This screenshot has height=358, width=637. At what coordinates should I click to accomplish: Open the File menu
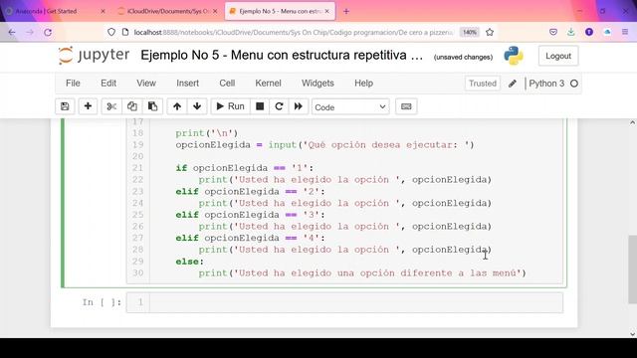point(73,84)
